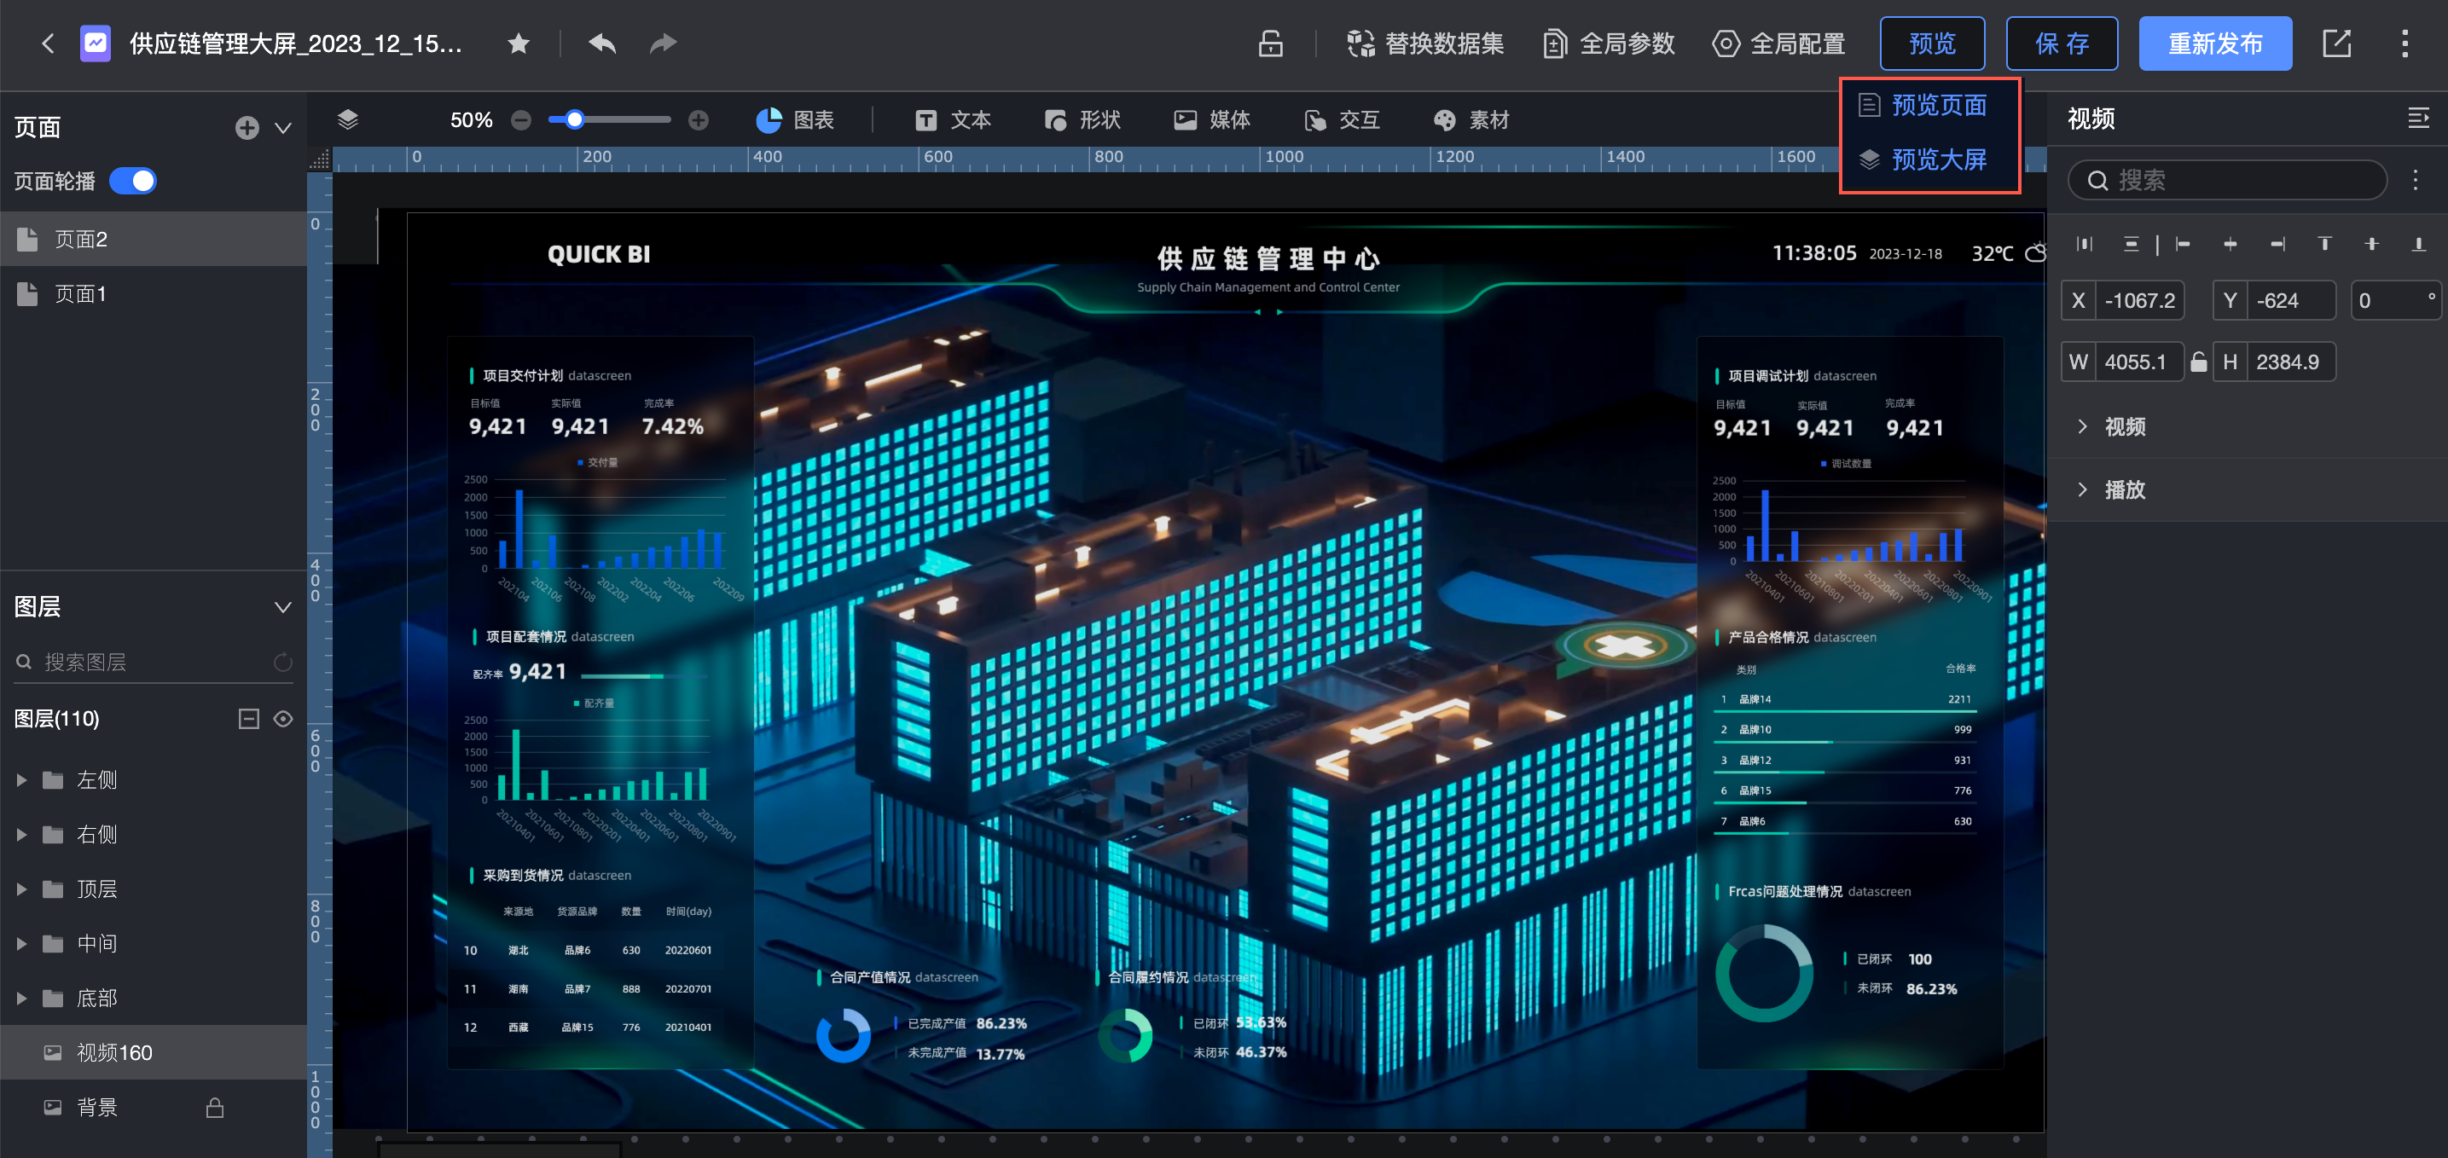Align the layer to the left
The image size is (2448, 1158).
point(2183,244)
